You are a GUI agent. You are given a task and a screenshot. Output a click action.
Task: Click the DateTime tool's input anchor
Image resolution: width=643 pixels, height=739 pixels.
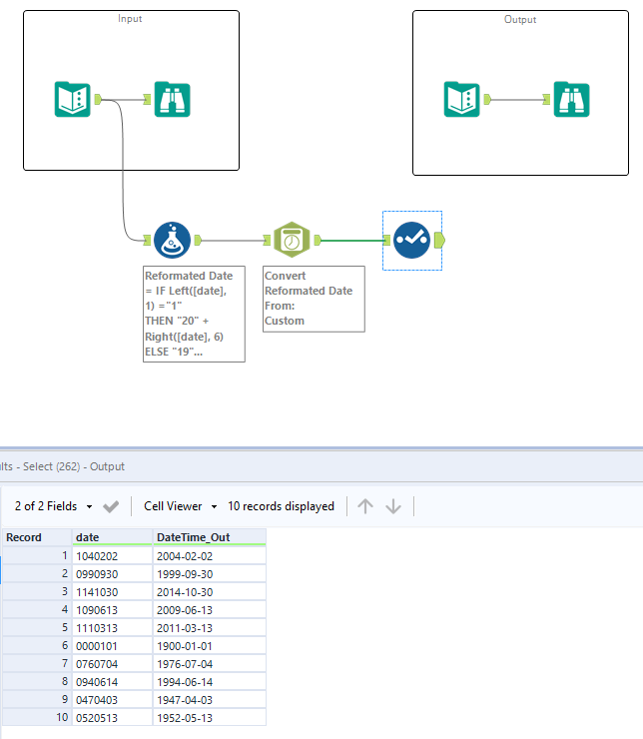(x=268, y=241)
